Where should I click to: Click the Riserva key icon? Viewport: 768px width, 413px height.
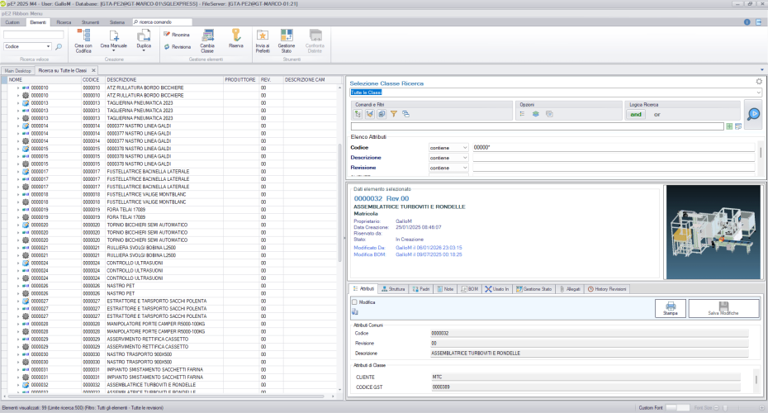click(236, 35)
